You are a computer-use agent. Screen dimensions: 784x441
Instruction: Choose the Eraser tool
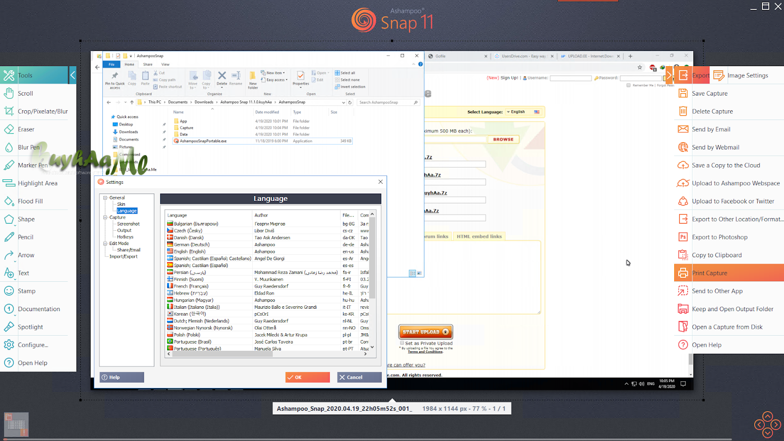coord(38,129)
